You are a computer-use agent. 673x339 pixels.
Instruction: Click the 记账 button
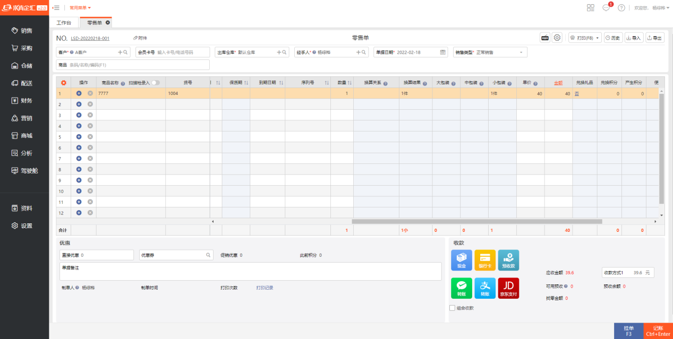pos(658,331)
